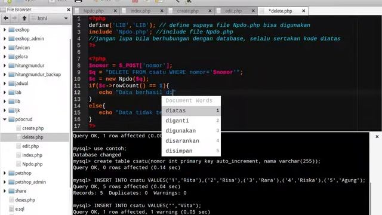Screen dimensions: 382x215
Task: Click the 'include' keyword on line 3
Action: tap(100, 32)
